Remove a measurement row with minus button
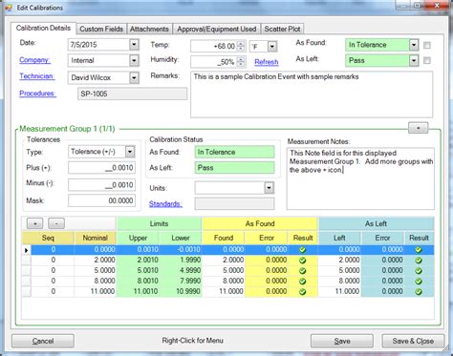This screenshot has height=356, width=453. point(56,223)
